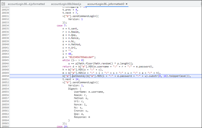Select the accountLogin.66...js:formatted:0 tab
This screenshot has width=202, height=128.
pyautogui.click(x=106, y=4)
